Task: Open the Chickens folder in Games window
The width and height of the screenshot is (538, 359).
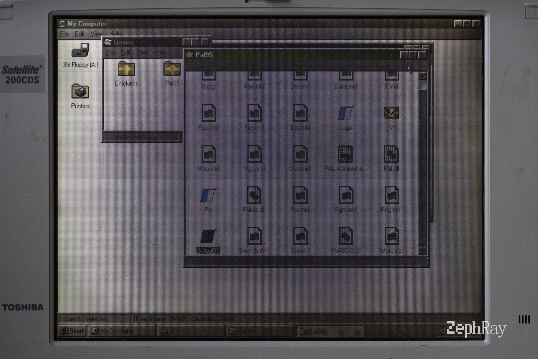Action: 126,69
